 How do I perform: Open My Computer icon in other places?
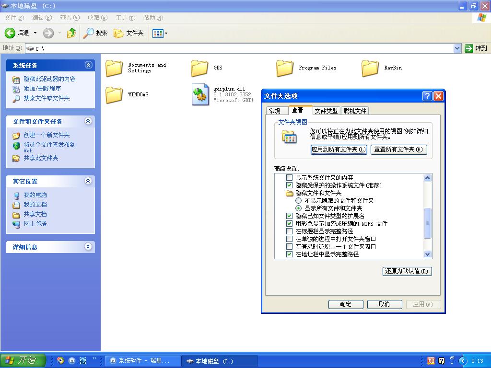click(x=16, y=195)
